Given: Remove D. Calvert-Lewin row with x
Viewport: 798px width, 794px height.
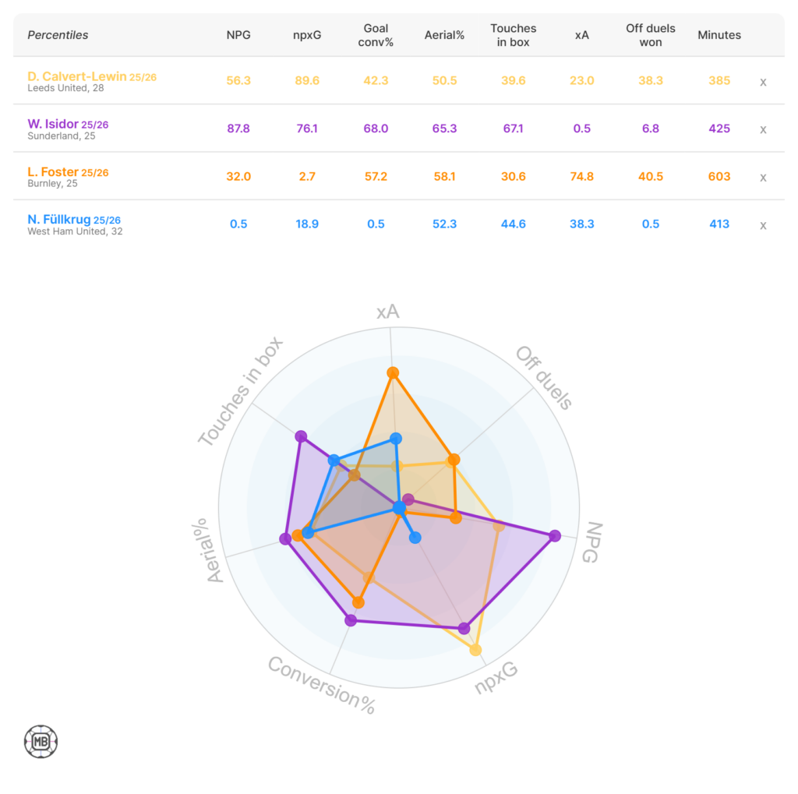Looking at the screenshot, I should [763, 82].
